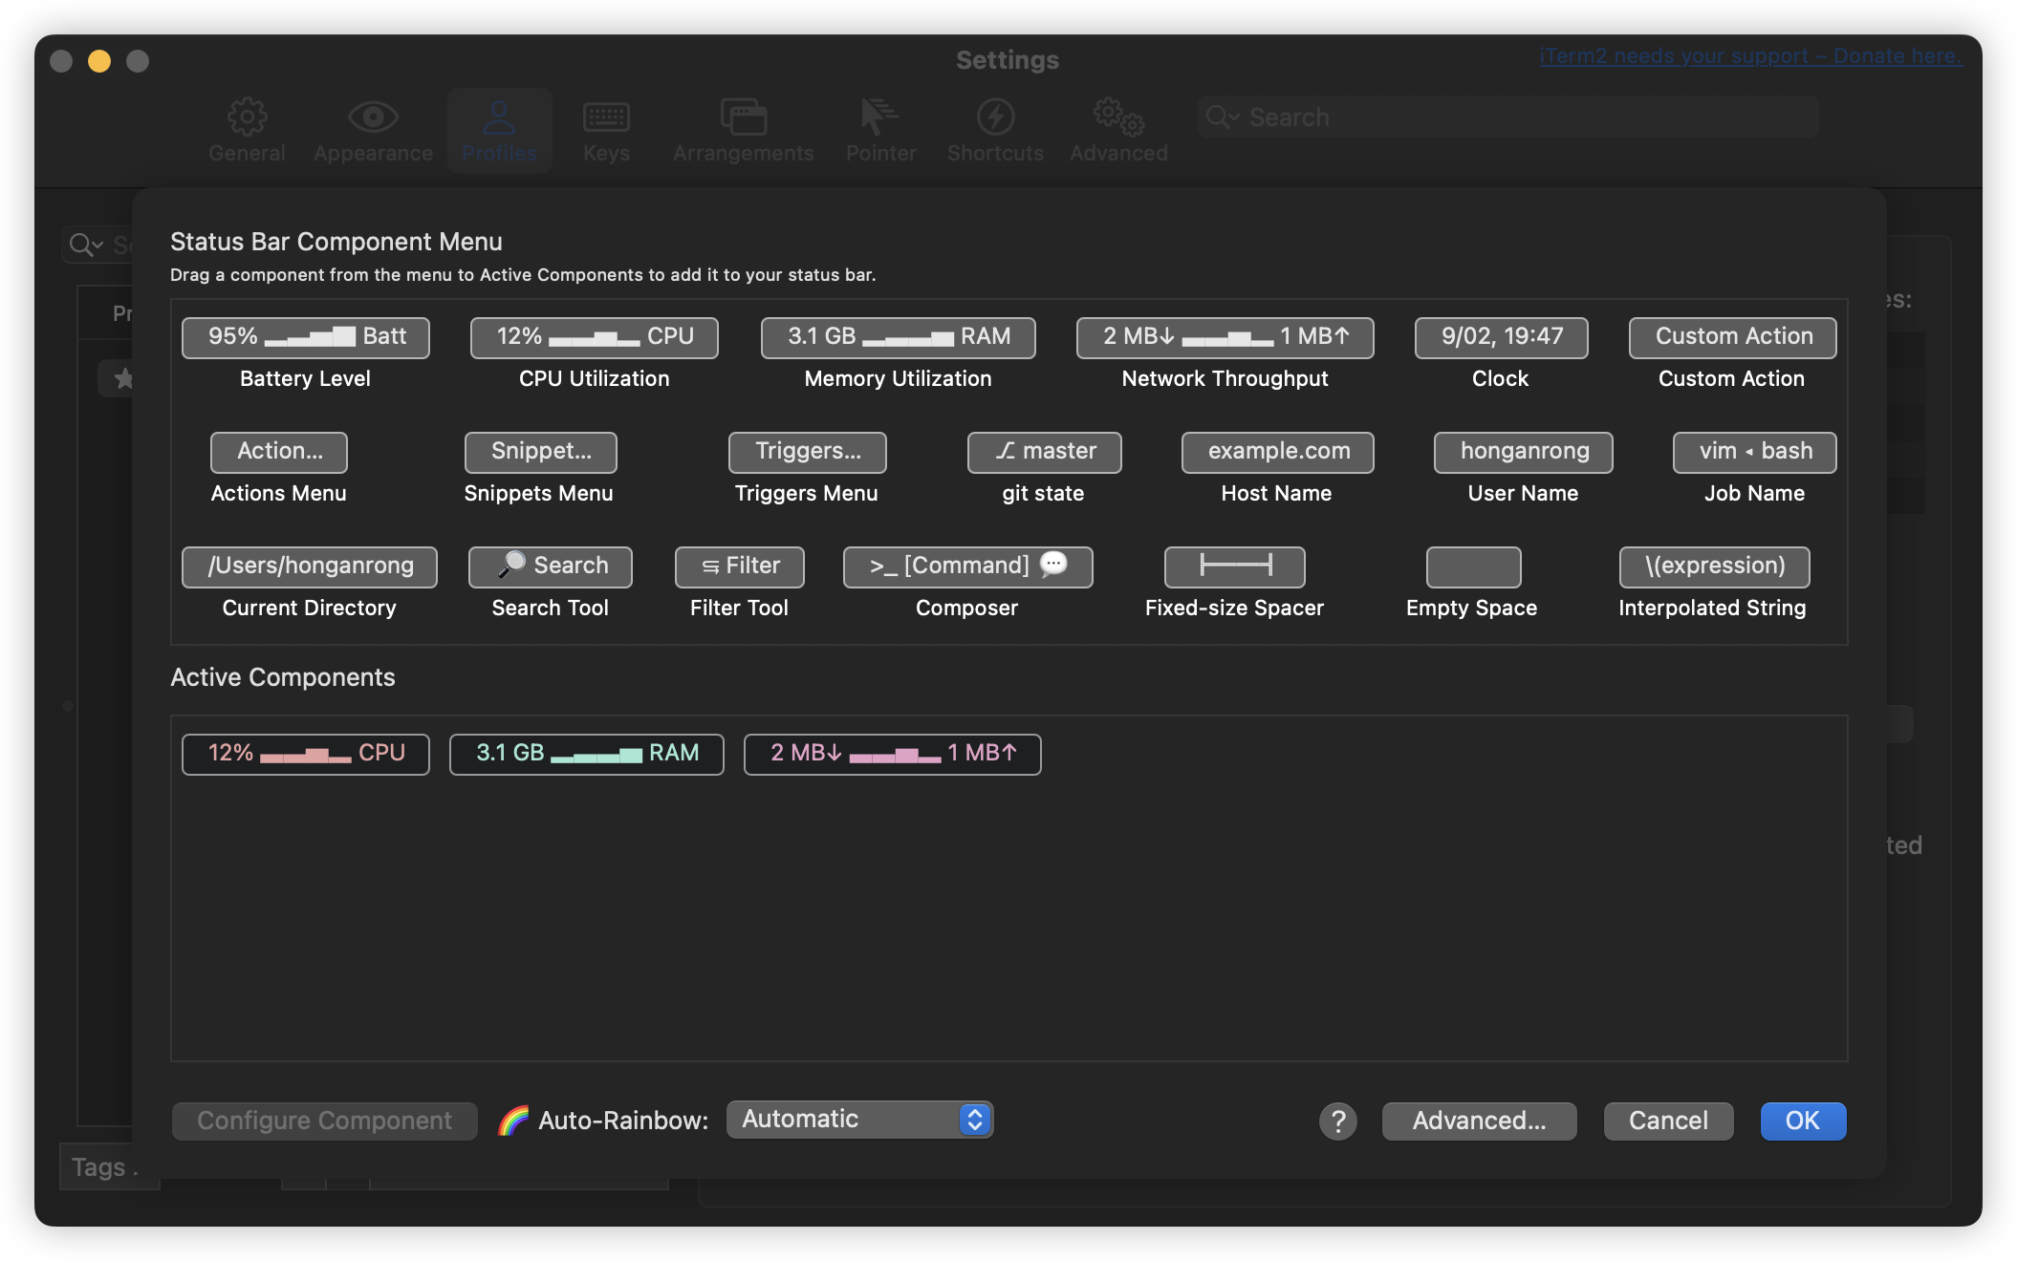Follow the iTerm2 donate link

pos(1749,56)
